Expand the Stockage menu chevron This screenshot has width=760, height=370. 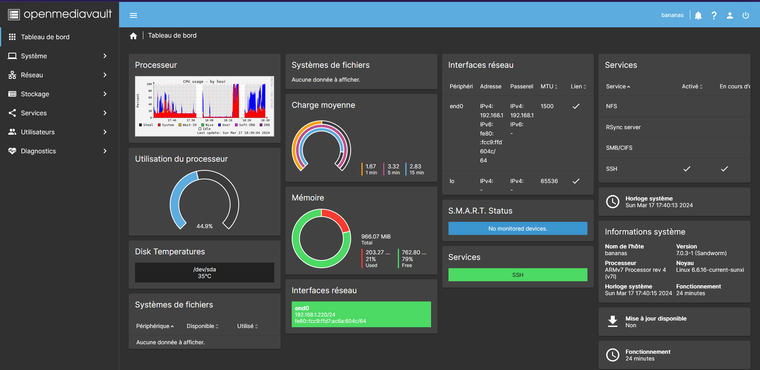click(104, 94)
